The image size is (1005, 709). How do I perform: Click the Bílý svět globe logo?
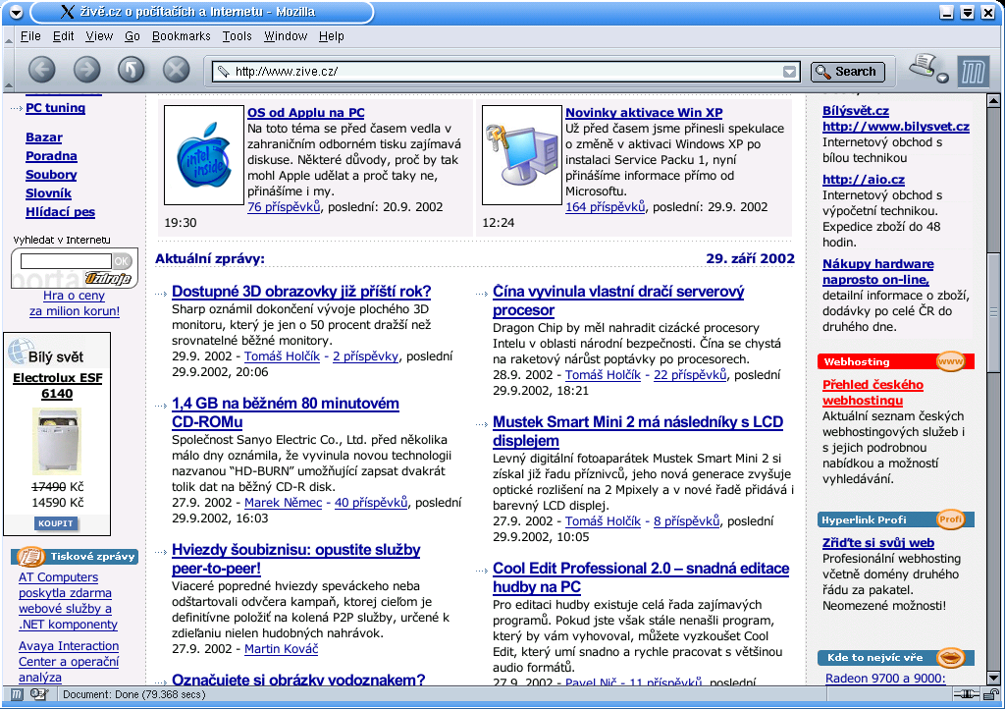[x=20, y=351]
